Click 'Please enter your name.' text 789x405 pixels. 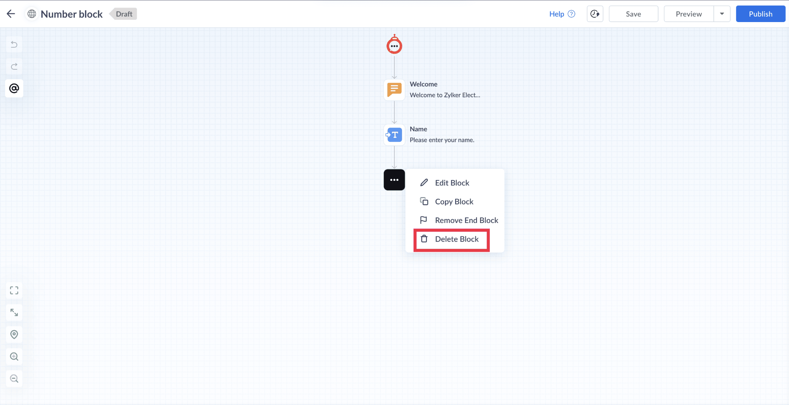point(442,140)
